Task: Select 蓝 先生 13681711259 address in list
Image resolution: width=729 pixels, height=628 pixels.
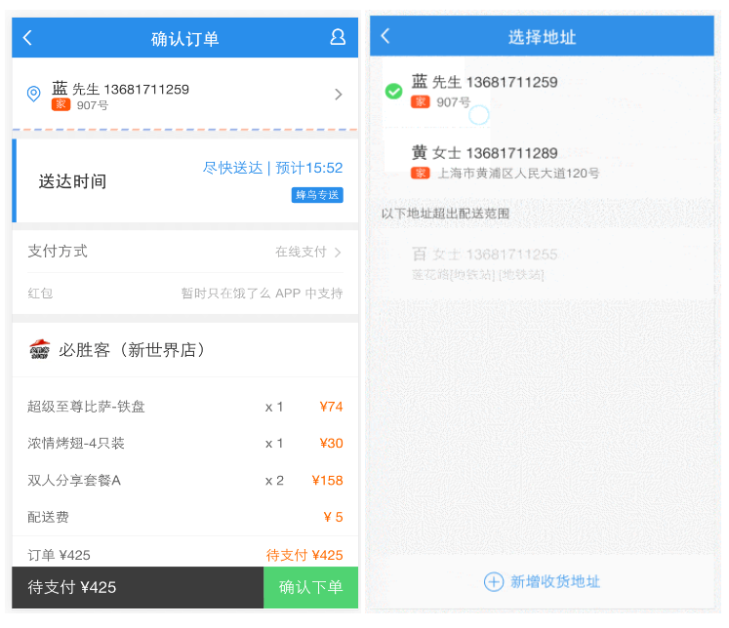Action: coord(484,82)
